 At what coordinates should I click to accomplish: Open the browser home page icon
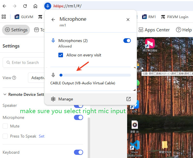(35, 6)
